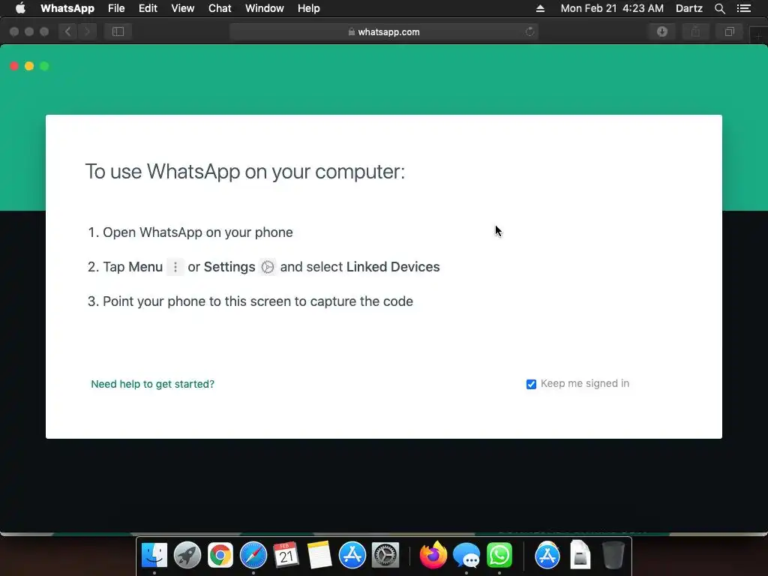Show Safari downloads

coord(662,31)
